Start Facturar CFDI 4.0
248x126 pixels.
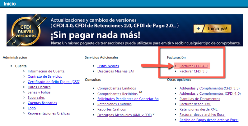coord(194,66)
